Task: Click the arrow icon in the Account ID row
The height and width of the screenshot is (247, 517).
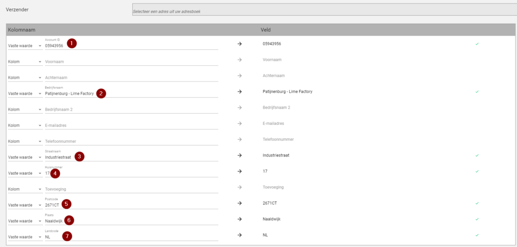Action: click(x=240, y=44)
